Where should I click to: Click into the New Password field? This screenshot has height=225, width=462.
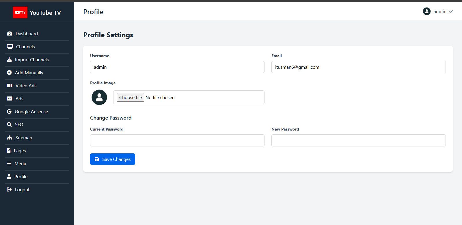[x=358, y=140]
